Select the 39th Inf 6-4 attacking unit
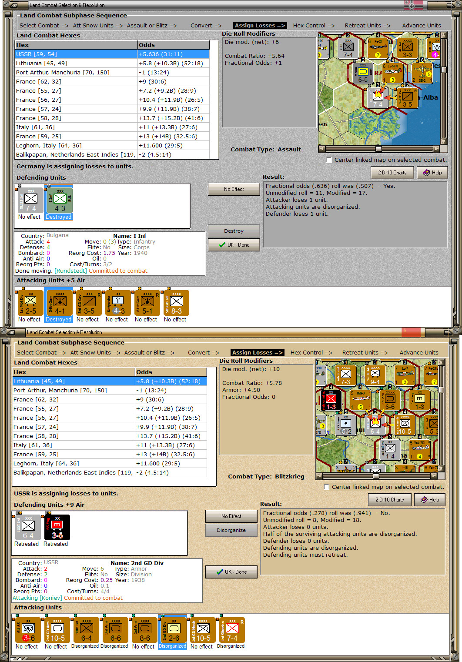Screen dimensions: 462x662 tap(86, 630)
